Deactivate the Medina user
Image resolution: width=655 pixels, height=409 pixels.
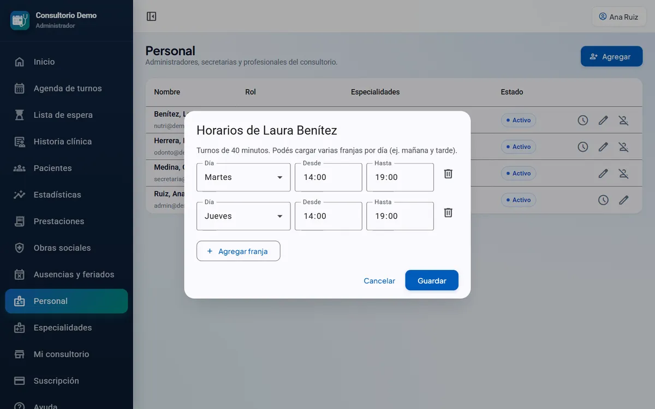(x=623, y=173)
